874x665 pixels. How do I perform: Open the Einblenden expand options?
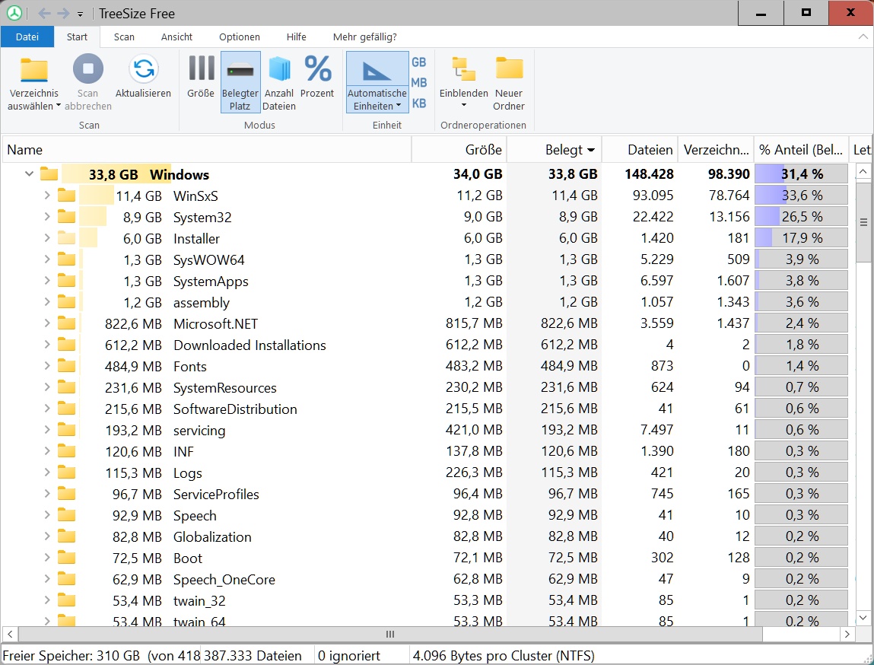click(464, 82)
